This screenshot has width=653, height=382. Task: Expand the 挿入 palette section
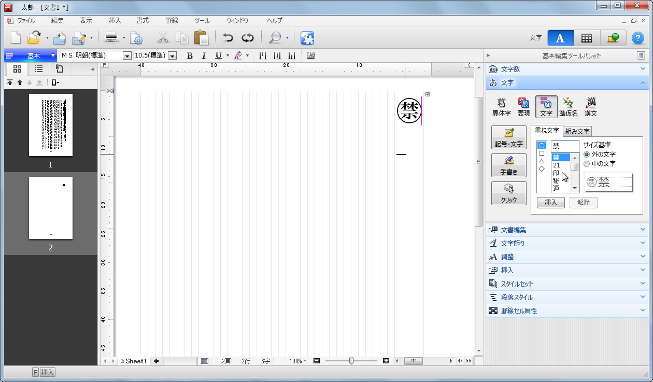567,270
